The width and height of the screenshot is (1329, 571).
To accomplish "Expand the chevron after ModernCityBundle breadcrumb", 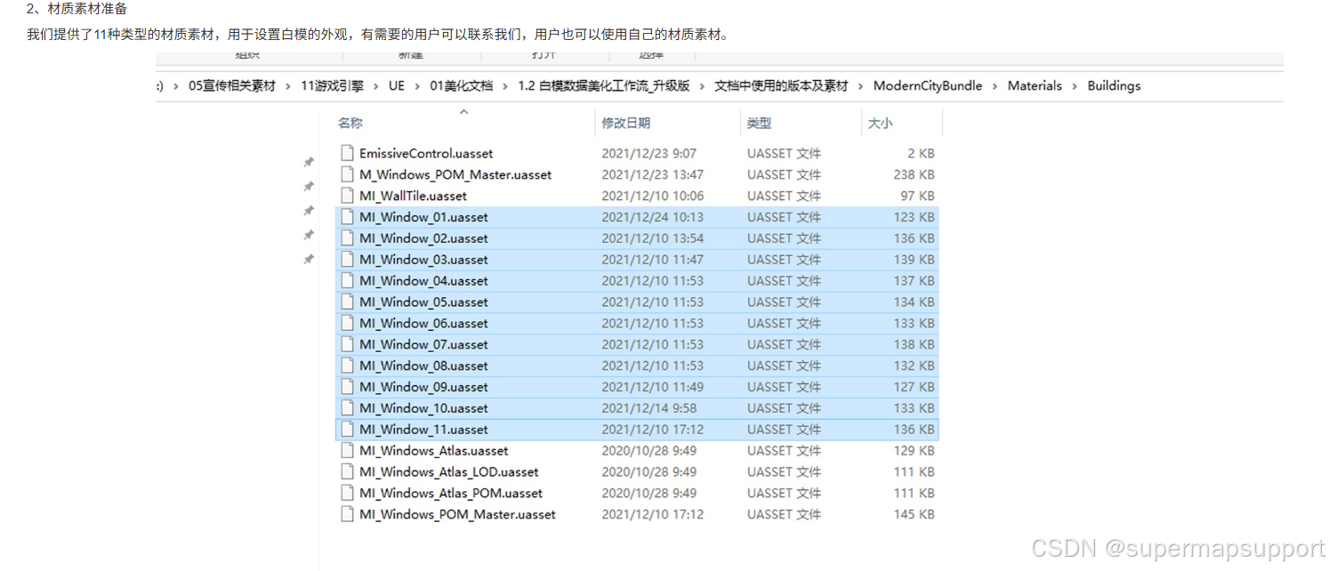I will click(x=995, y=86).
